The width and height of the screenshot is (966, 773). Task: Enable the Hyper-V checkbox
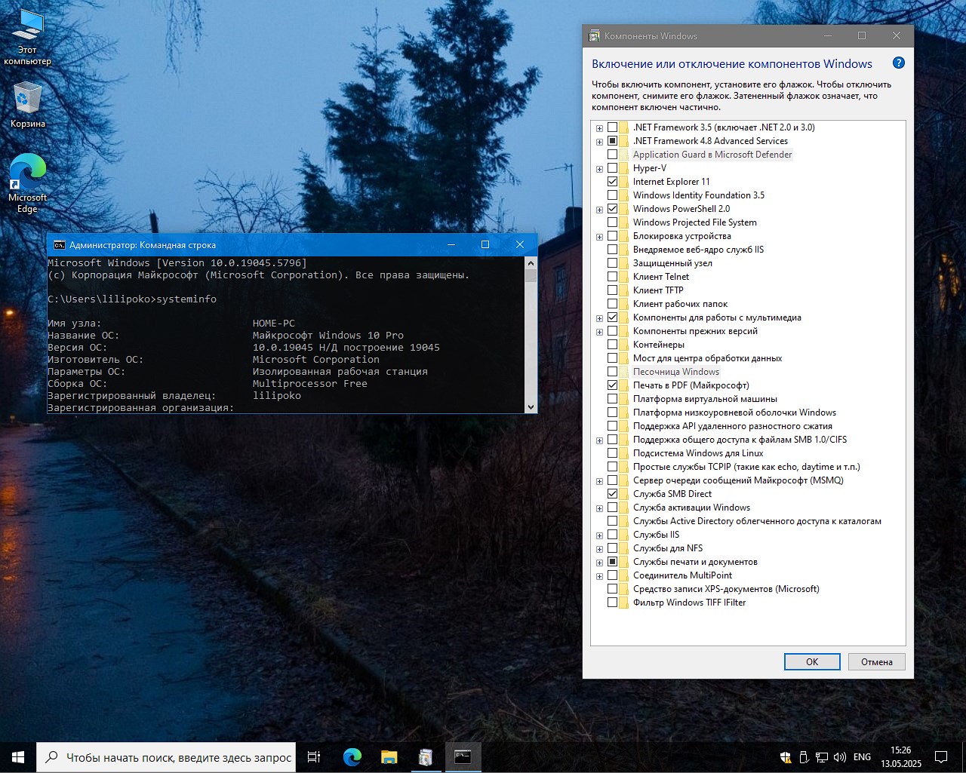pos(612,168)
